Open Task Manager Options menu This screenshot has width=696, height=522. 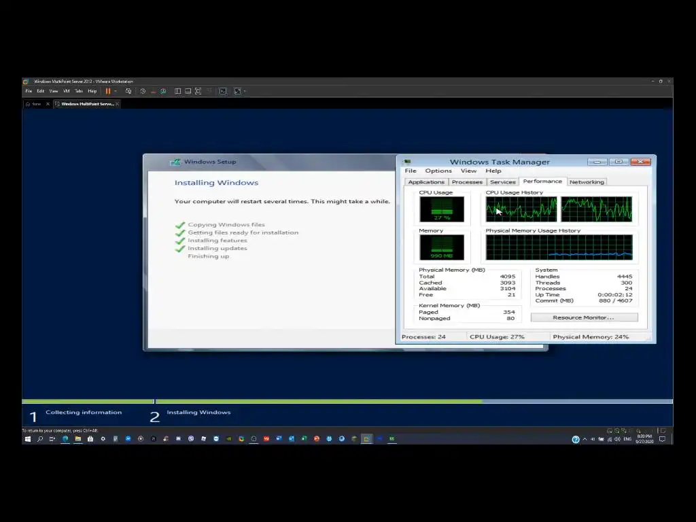[x=438, y=171]
